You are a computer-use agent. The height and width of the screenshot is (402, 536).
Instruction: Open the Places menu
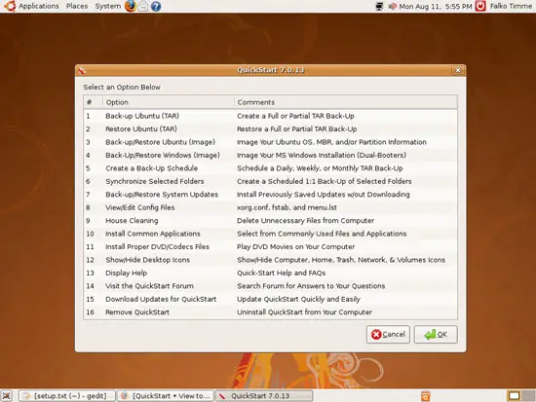77,6
